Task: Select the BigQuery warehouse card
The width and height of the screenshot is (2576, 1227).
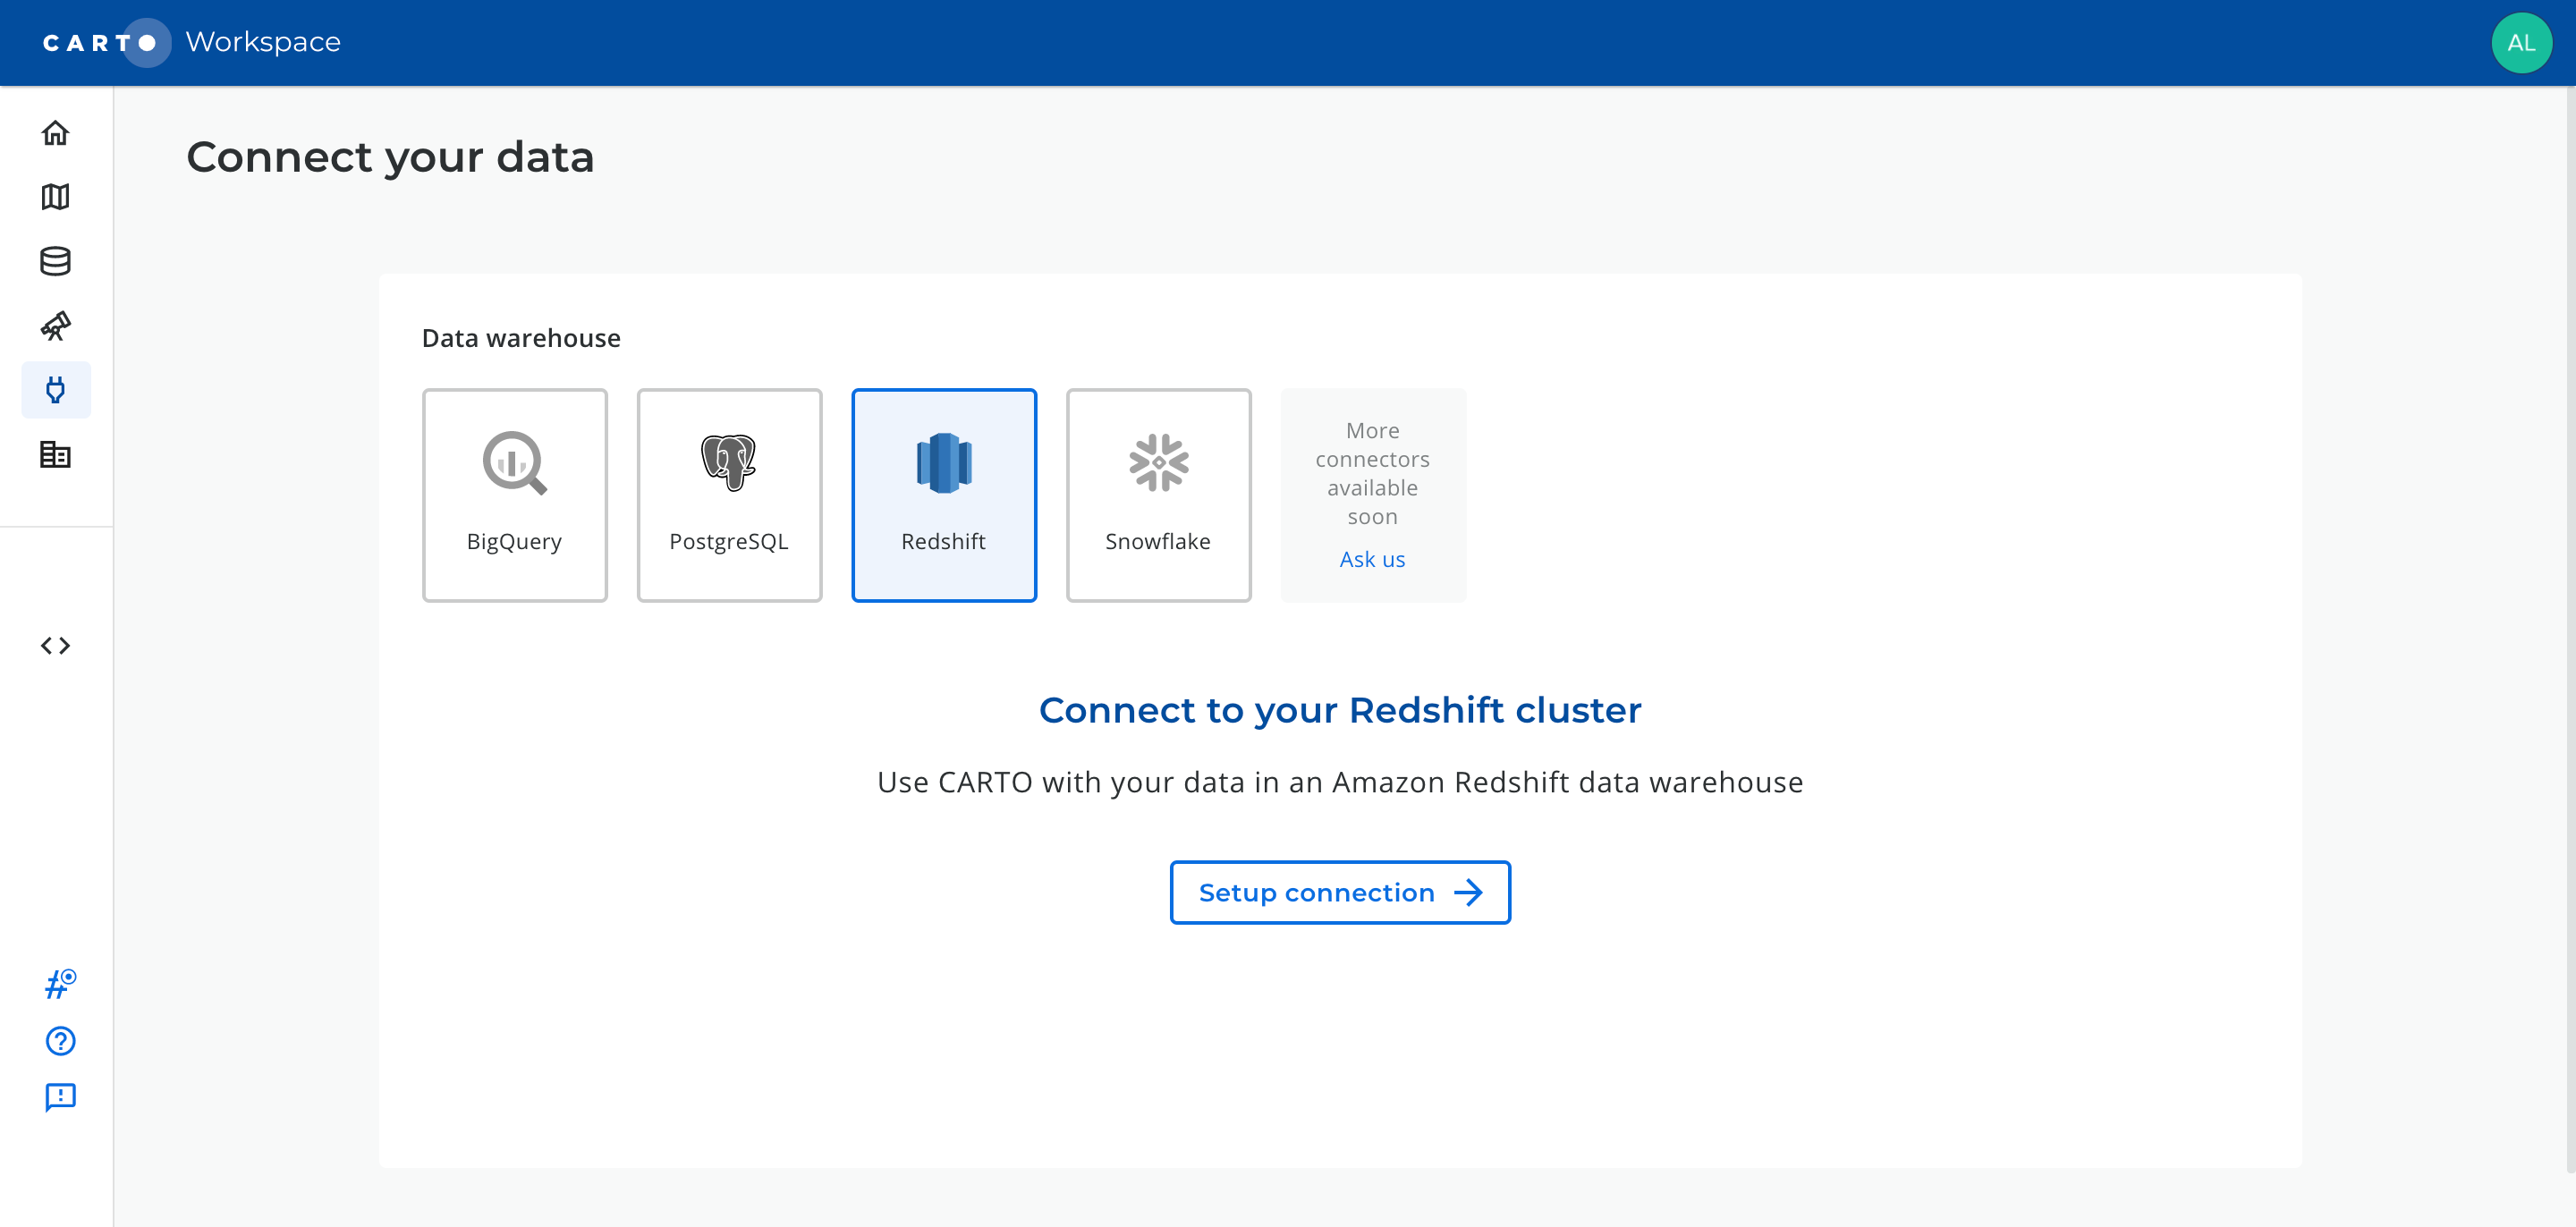Action: pos(515,495)
